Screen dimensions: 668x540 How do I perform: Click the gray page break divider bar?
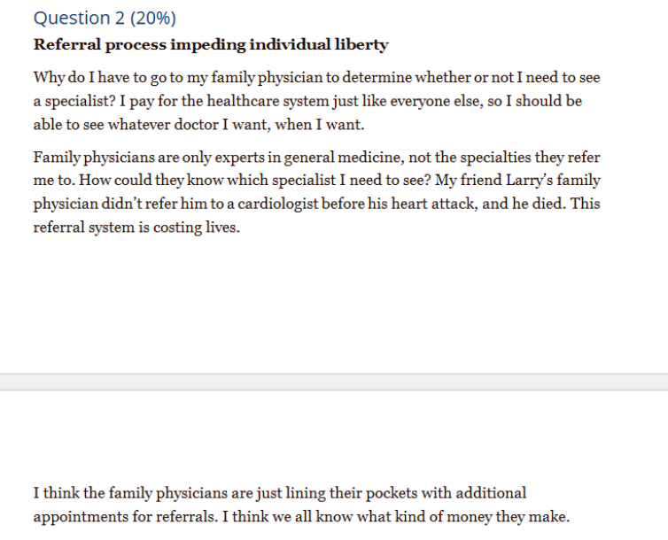click(x=334, y=382)
